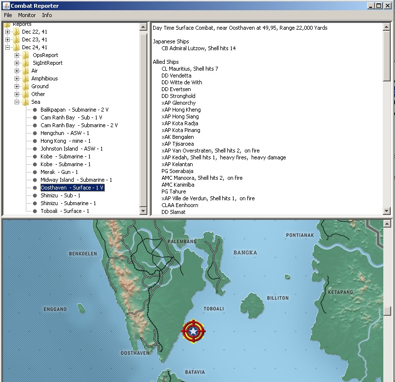Viewport: 395px width, 382px height.
Task: Click the xAP Kedah heavy damage line
Action: coord(224,157)
